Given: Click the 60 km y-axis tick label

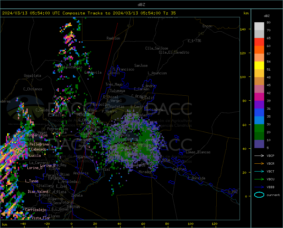Looking at the screenshot, I should (x=244, y=125).
